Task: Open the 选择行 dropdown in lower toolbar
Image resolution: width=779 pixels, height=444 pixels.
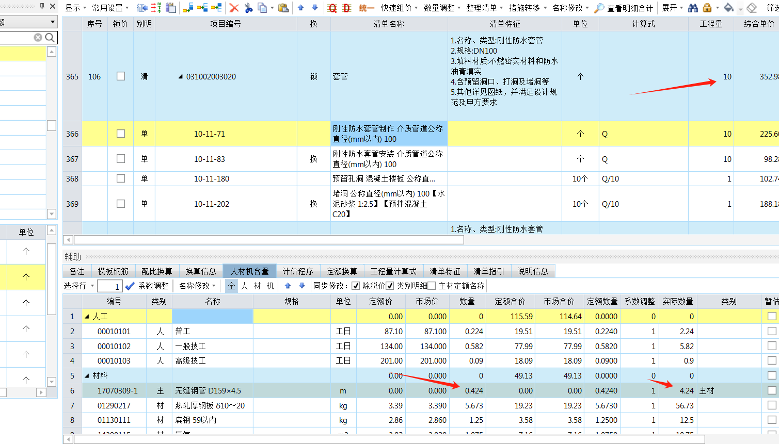Action: click(79, 286)
